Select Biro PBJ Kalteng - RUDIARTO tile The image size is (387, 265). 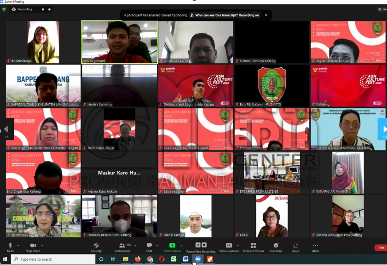272,86
